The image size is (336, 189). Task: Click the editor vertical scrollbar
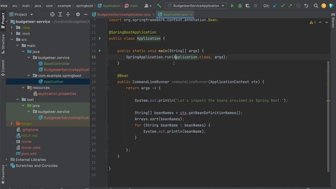(x=328, y=116)
